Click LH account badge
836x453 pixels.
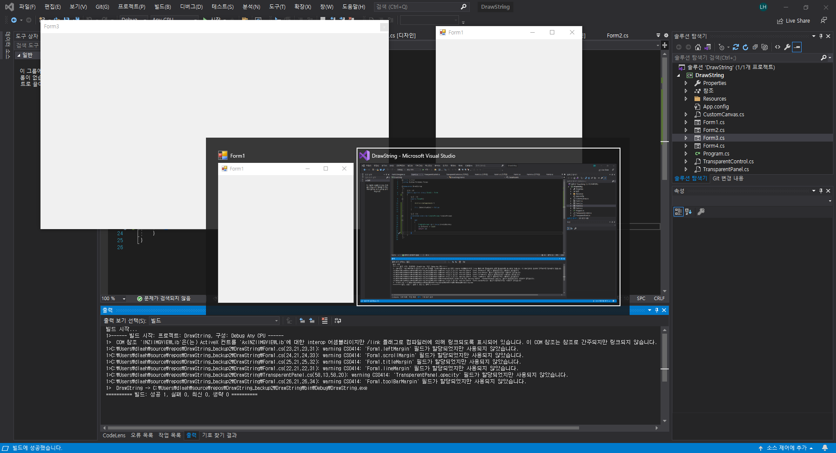tap(763, 7)
